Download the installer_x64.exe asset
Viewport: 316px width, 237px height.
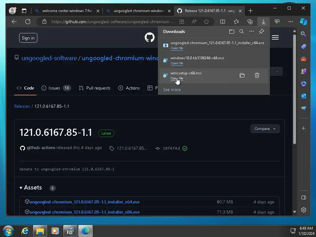coord(85,202)
